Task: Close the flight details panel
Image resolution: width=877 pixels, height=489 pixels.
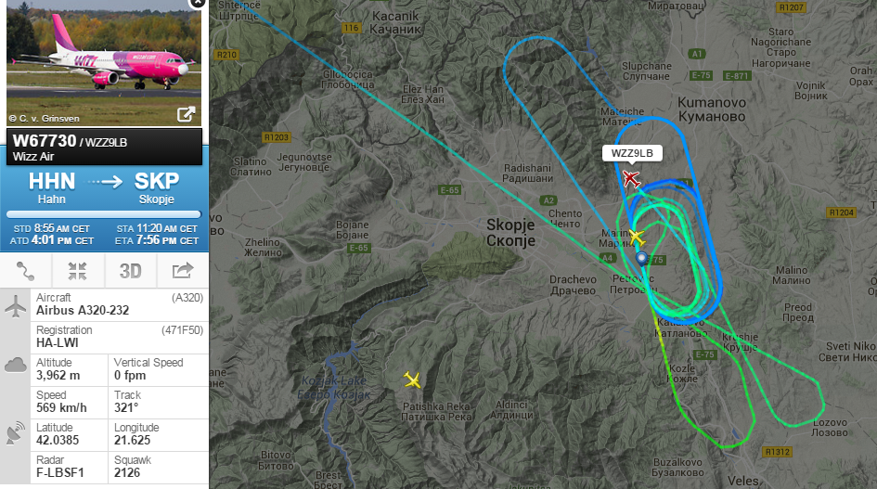Action: (x=198, y=3)
